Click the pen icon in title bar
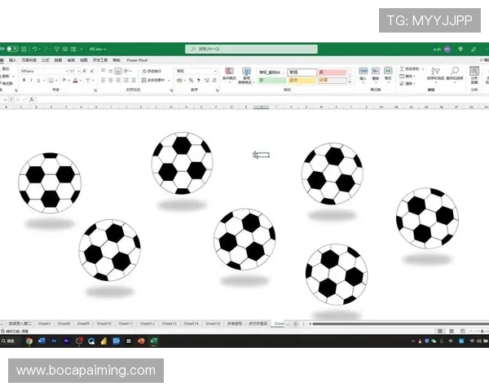489x391 pixels. tap(474, 49)
